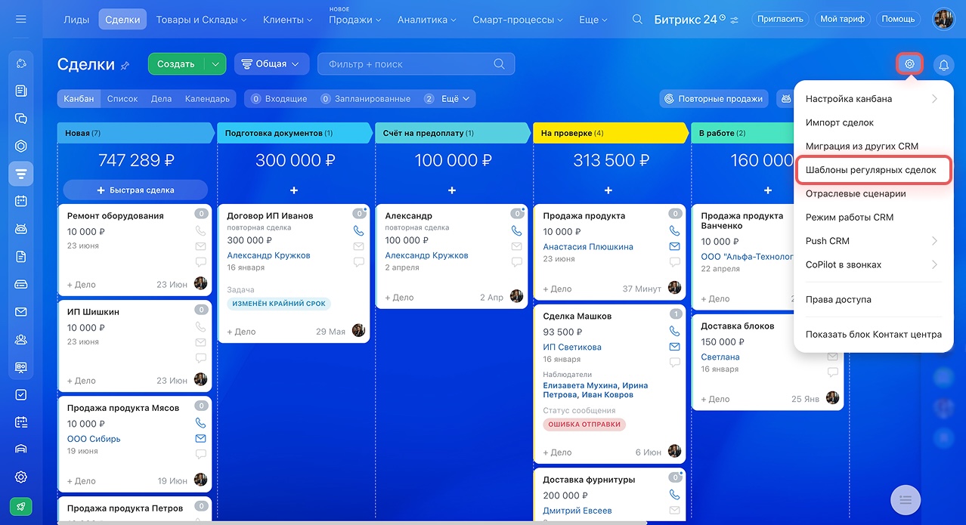Click the magnifier in filter search field
966x525 pixels.
(x=499, y=64)
